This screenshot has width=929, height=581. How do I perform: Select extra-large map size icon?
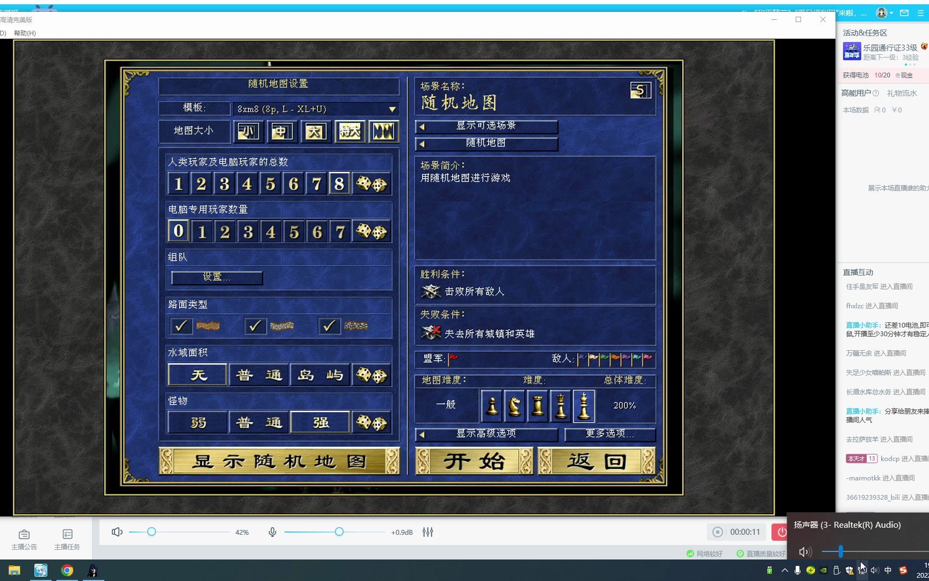pyautogui.click(x=349, y=131)
